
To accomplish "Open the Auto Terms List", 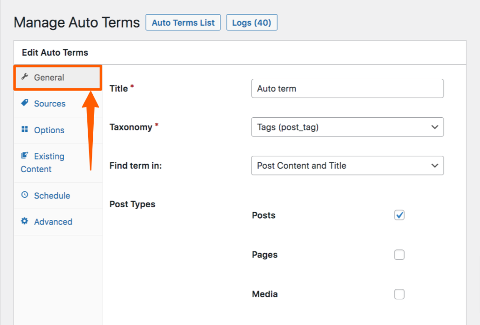I will point(183,23).
